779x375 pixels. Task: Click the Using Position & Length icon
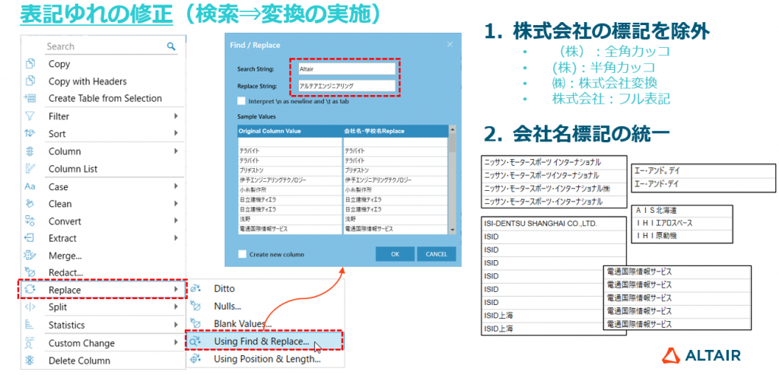pos(196,358)
